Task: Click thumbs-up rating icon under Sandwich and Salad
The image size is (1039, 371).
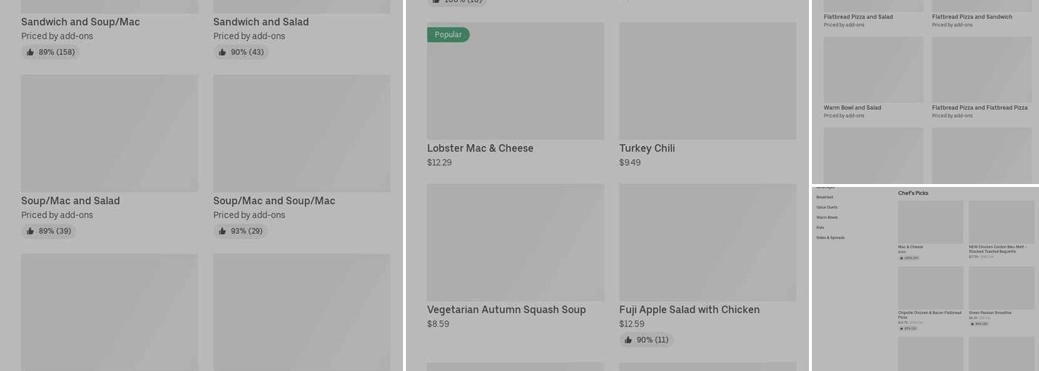Action: (223, 53)
